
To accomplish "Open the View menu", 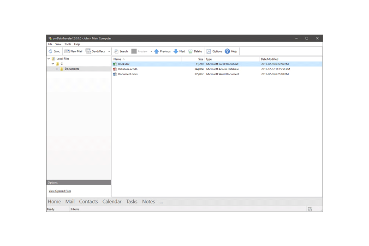I will (58, 44).
